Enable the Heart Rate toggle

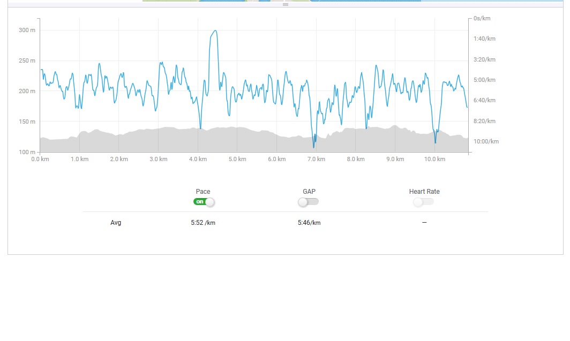(x=423, y=202)
